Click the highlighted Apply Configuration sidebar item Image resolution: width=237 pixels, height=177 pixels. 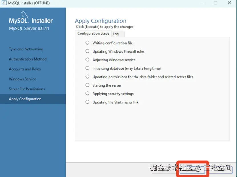point(25,98)
